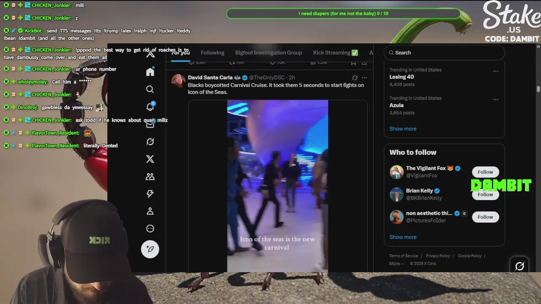Go to Home in the X sidebar
The width and height of the screenshot is (541, 304).
pyautogui.click(x=150, y=72)
